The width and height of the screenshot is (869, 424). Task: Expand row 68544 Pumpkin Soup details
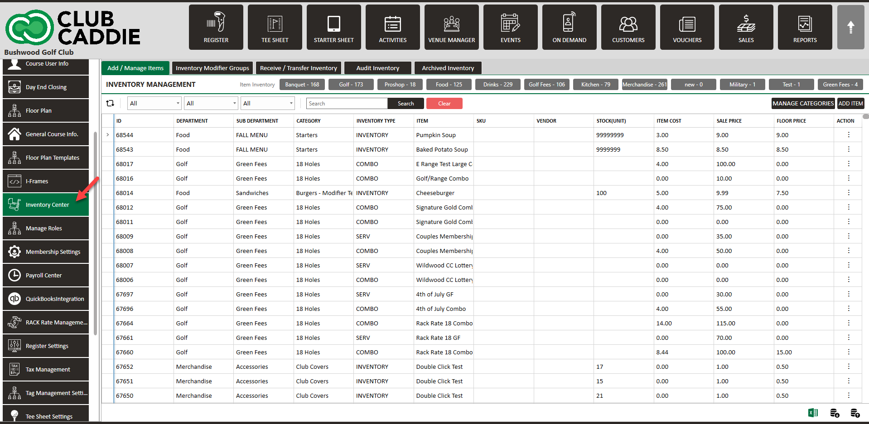click(x=108, y=135)
